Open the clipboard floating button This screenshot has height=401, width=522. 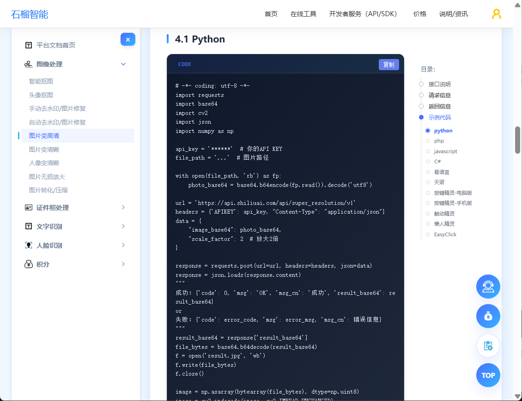tap(488, 346)
